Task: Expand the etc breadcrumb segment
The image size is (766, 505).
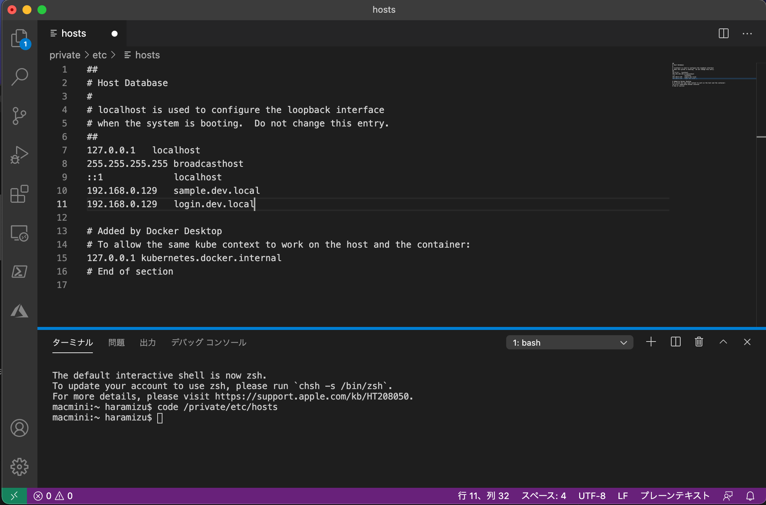Action: (100, 55)
